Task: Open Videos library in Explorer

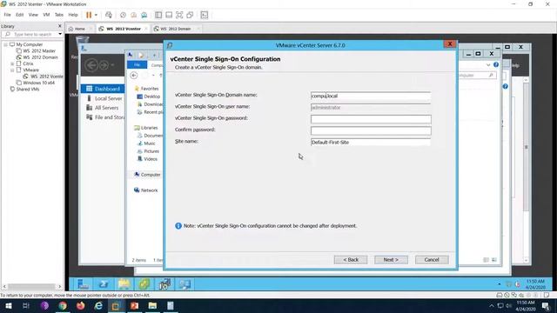Action: tap(147, 159)
